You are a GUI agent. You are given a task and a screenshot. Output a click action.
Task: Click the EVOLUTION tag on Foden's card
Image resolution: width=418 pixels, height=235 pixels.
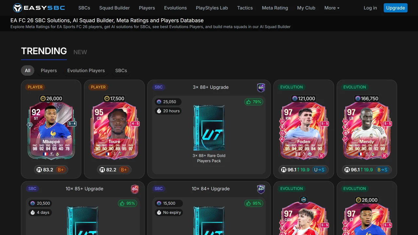tap(292, 87)
